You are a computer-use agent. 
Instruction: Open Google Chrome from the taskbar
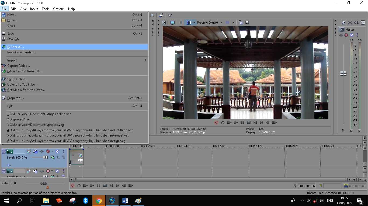(99, 201)
